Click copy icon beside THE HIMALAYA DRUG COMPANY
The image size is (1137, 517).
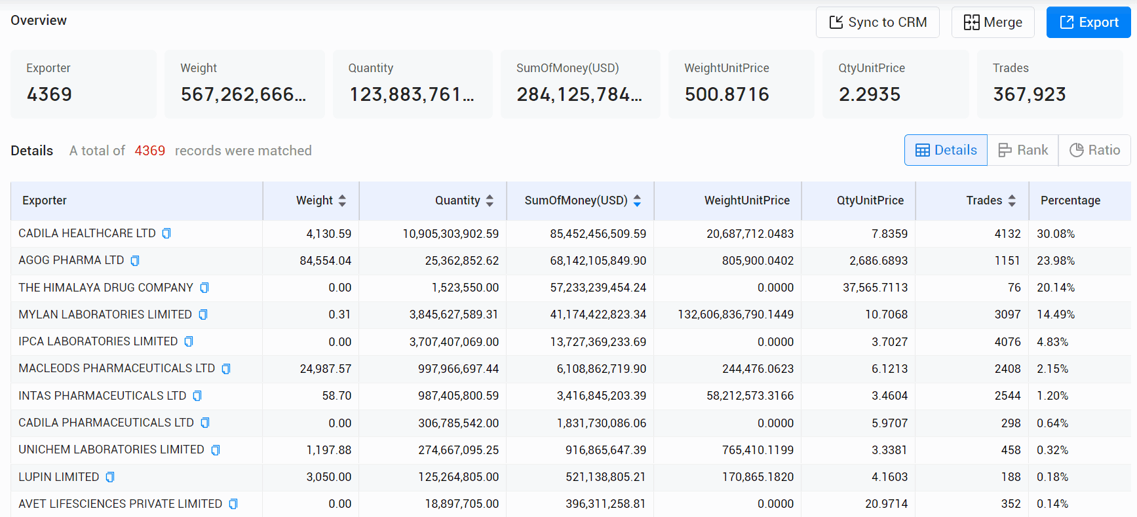(204, 288)
